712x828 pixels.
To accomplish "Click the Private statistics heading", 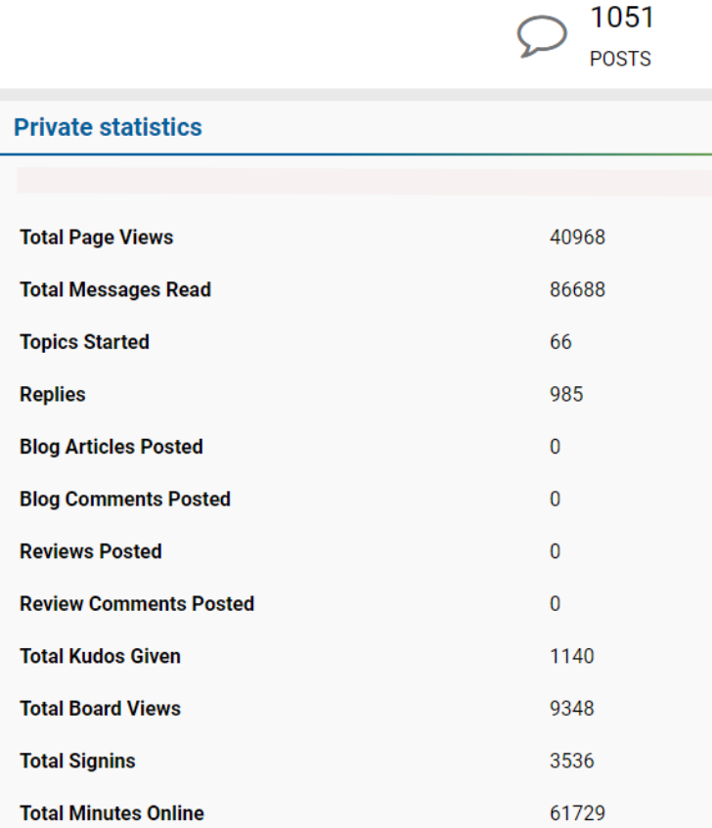I will (x=108, y=127).
